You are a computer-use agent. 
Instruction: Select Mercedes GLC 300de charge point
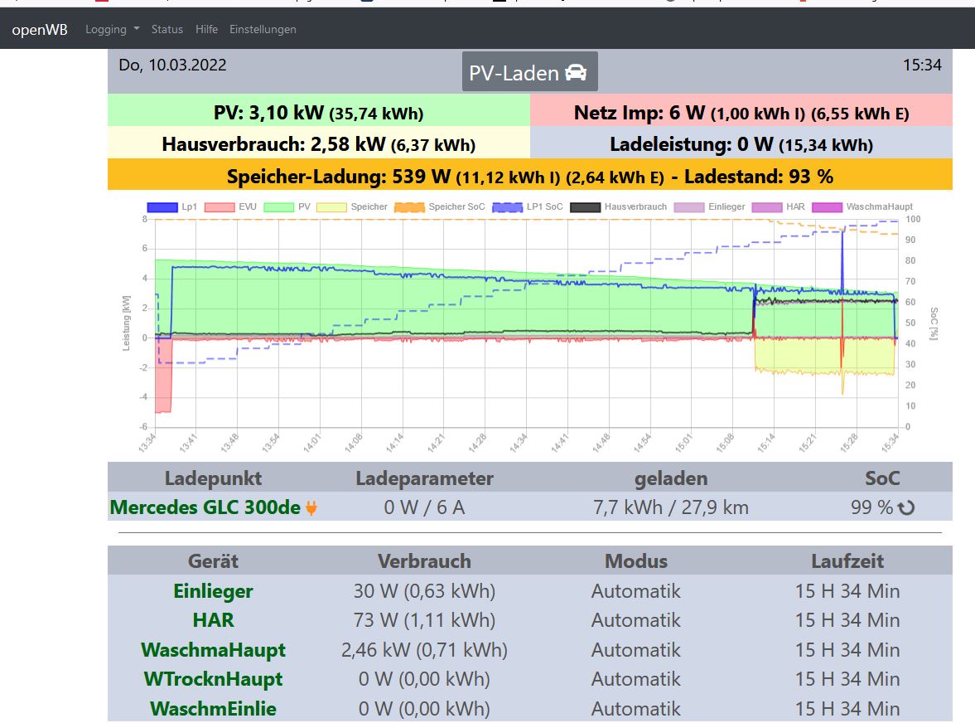click(205, 507)
